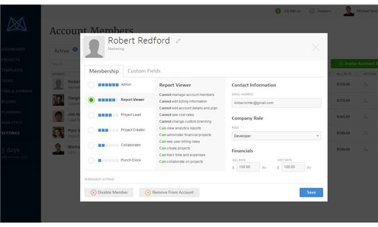Open Analytics in the sidebar
Screen dimensions: 378x227
[11, 122]
